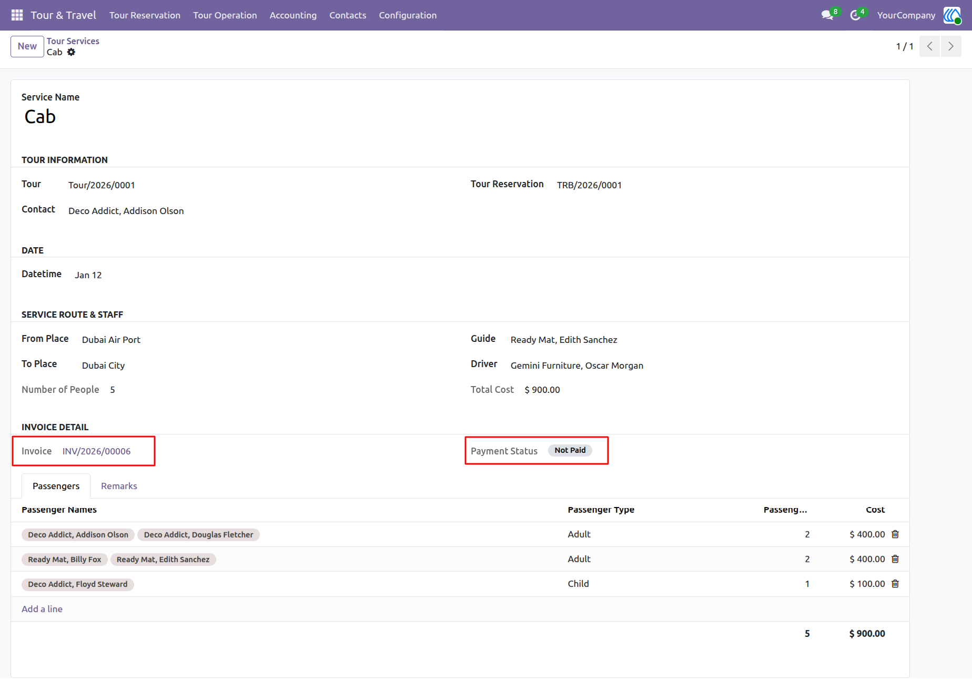Go to previous record arrow
The width and height of the screenshot is (972, 679).
[x=930, y=46]
